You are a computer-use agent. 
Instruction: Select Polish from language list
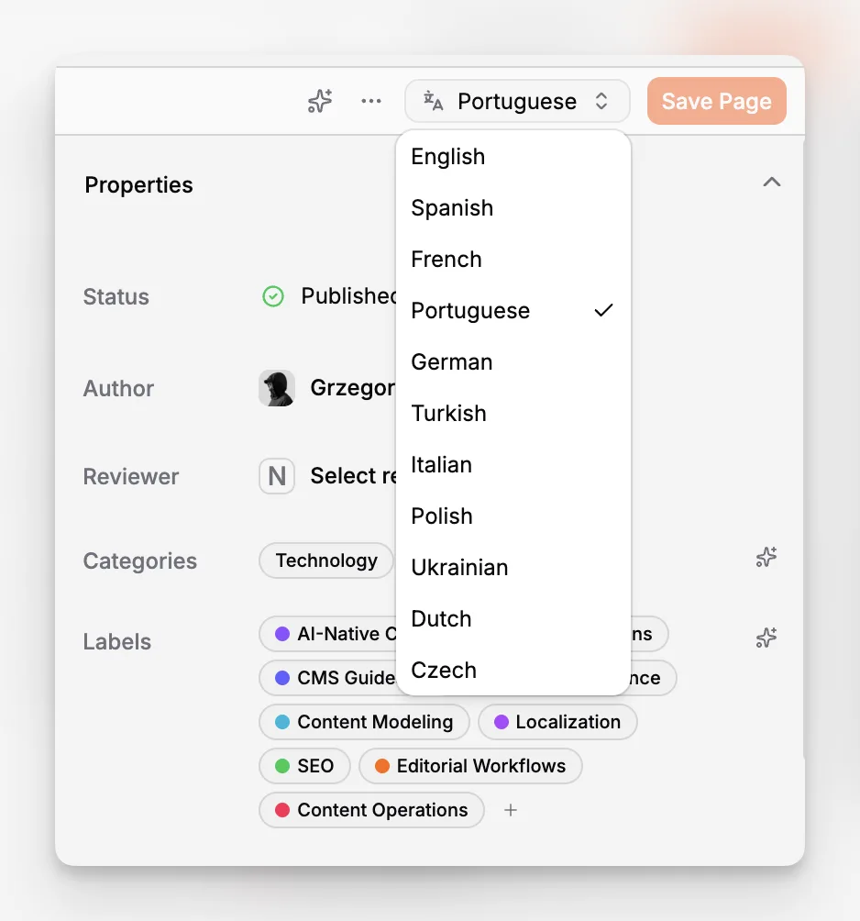coord(513,516)
